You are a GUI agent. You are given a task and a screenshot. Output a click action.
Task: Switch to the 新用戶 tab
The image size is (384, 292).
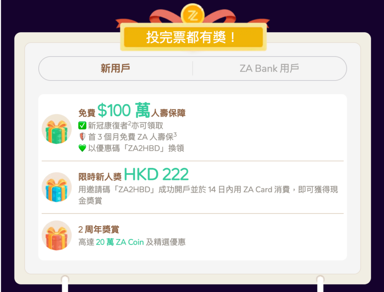(x=115, y=69)
